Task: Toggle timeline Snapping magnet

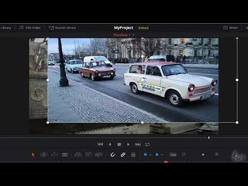Action: click(113, 154)
